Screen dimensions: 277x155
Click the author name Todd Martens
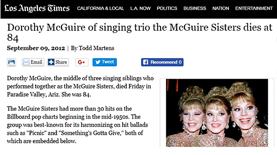point(97,48)
